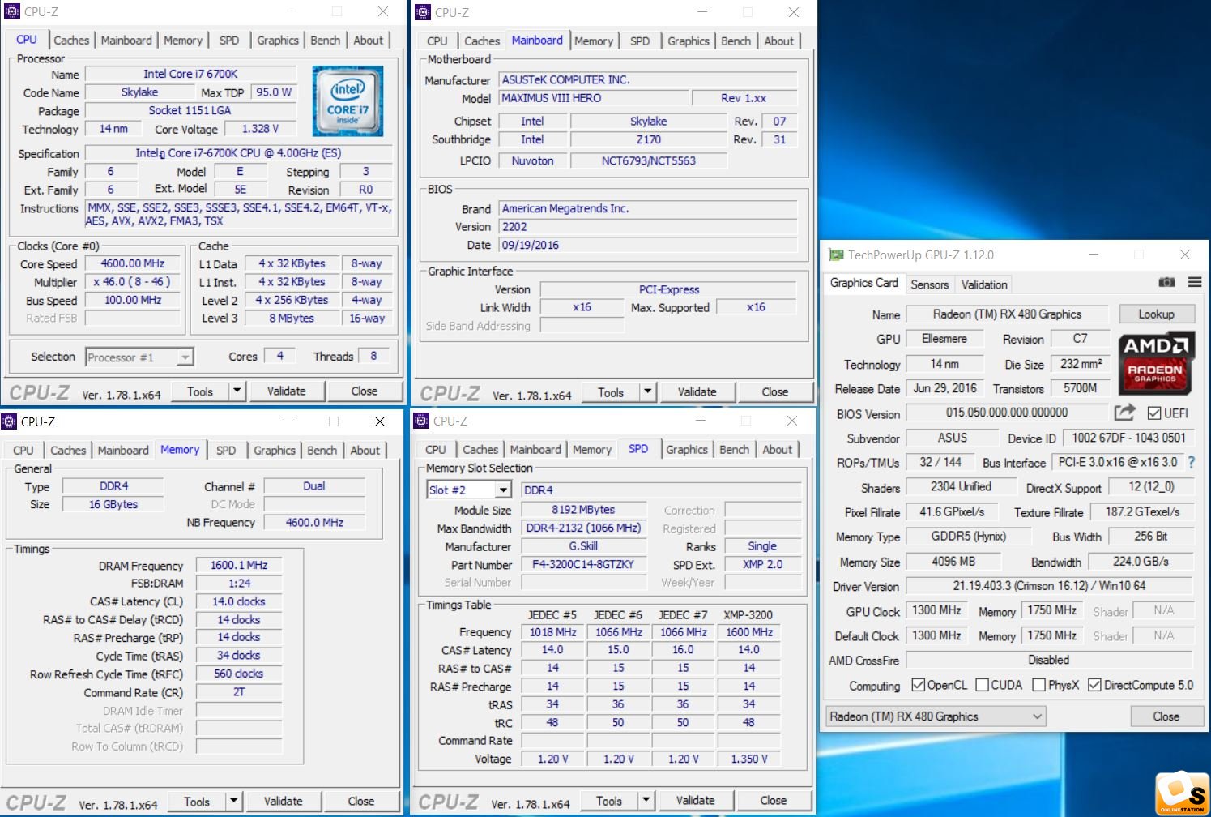Click the Lookup button in GPU-Z

1156,314
